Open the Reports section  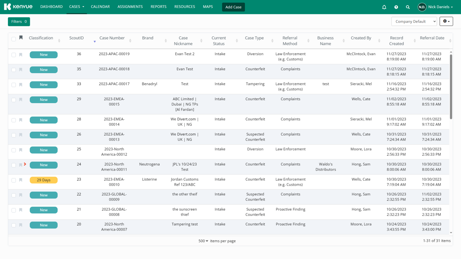(158, 6)
